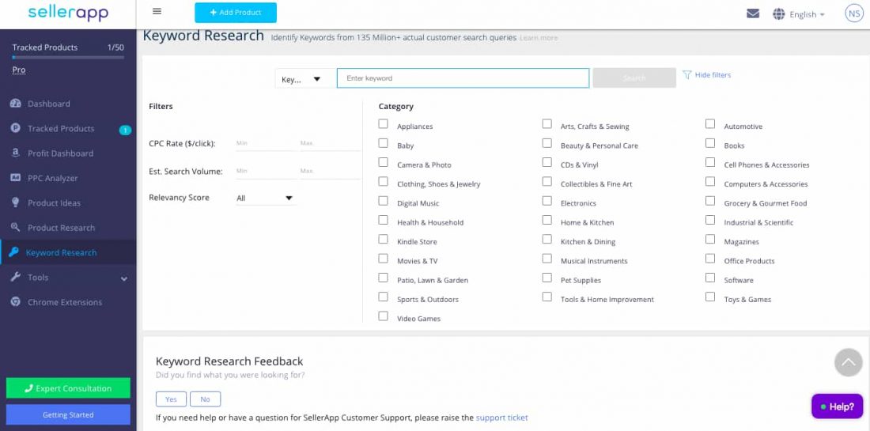This screenshot has height=431, width=870.
Task: Click the Enter keyword input field
Action: (x=463, y=78)
